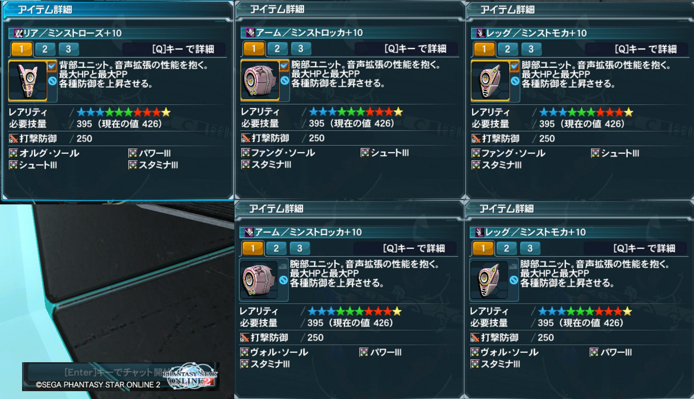Switch to page 3 in top アーム panel

click(300, 48)
